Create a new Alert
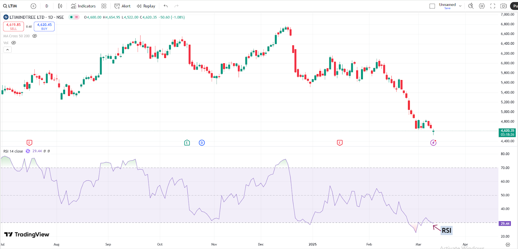The image size is (518, 249). (x=122, y=6)
